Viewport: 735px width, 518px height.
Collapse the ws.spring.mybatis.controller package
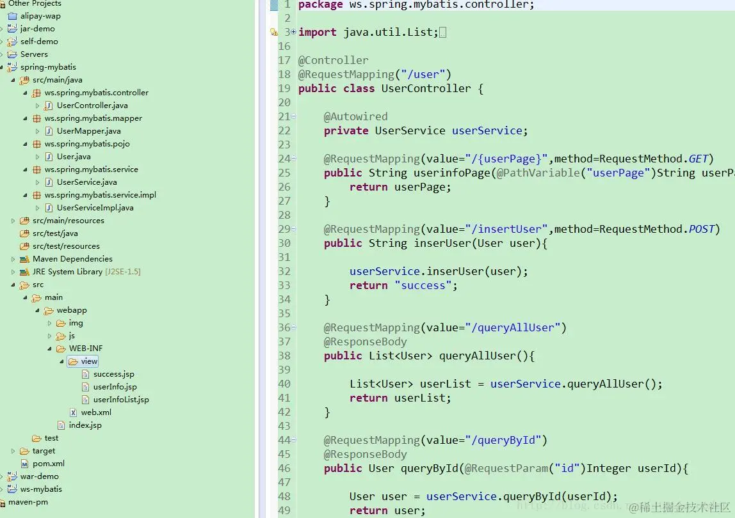26,93
